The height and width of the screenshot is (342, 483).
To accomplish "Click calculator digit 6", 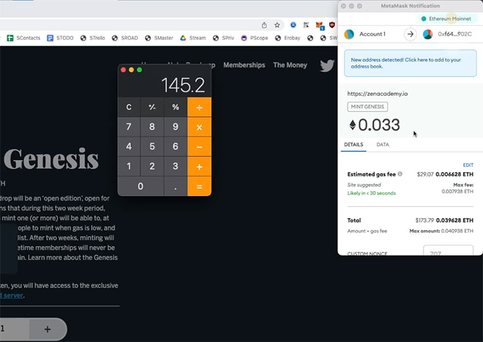I will [x=175, y=147].
